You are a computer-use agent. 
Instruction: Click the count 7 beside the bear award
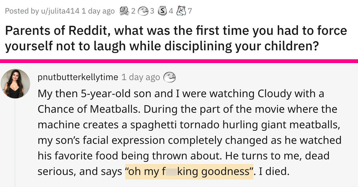coord(190,11)
